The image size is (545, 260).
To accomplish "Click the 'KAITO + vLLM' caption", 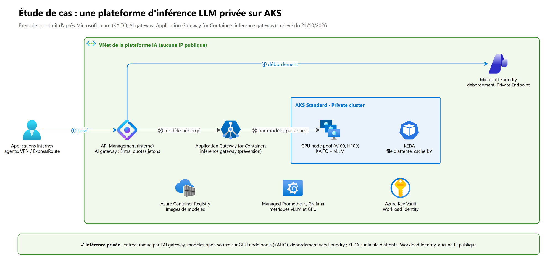I will [x=330, y=151].
